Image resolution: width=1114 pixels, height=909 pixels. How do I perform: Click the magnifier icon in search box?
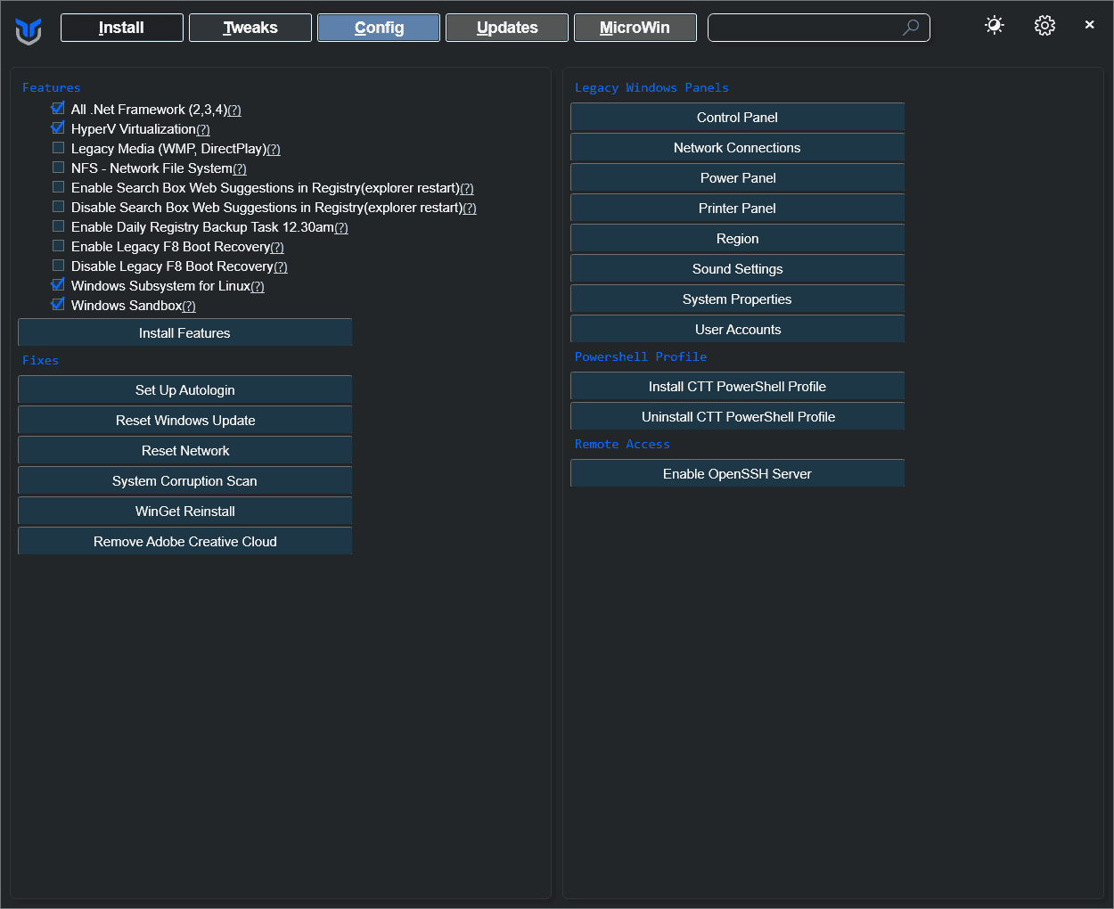910,28
